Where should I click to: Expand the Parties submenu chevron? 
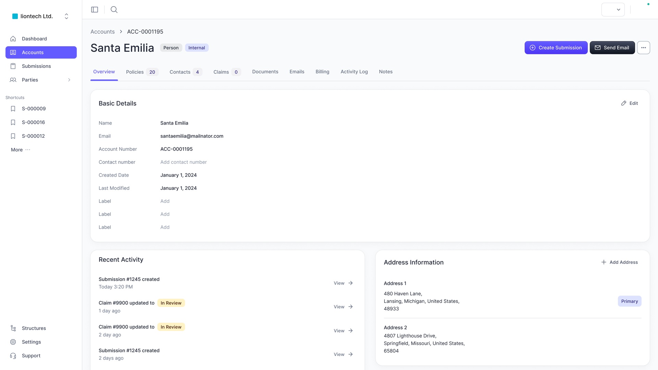click(x=69, y=80)
